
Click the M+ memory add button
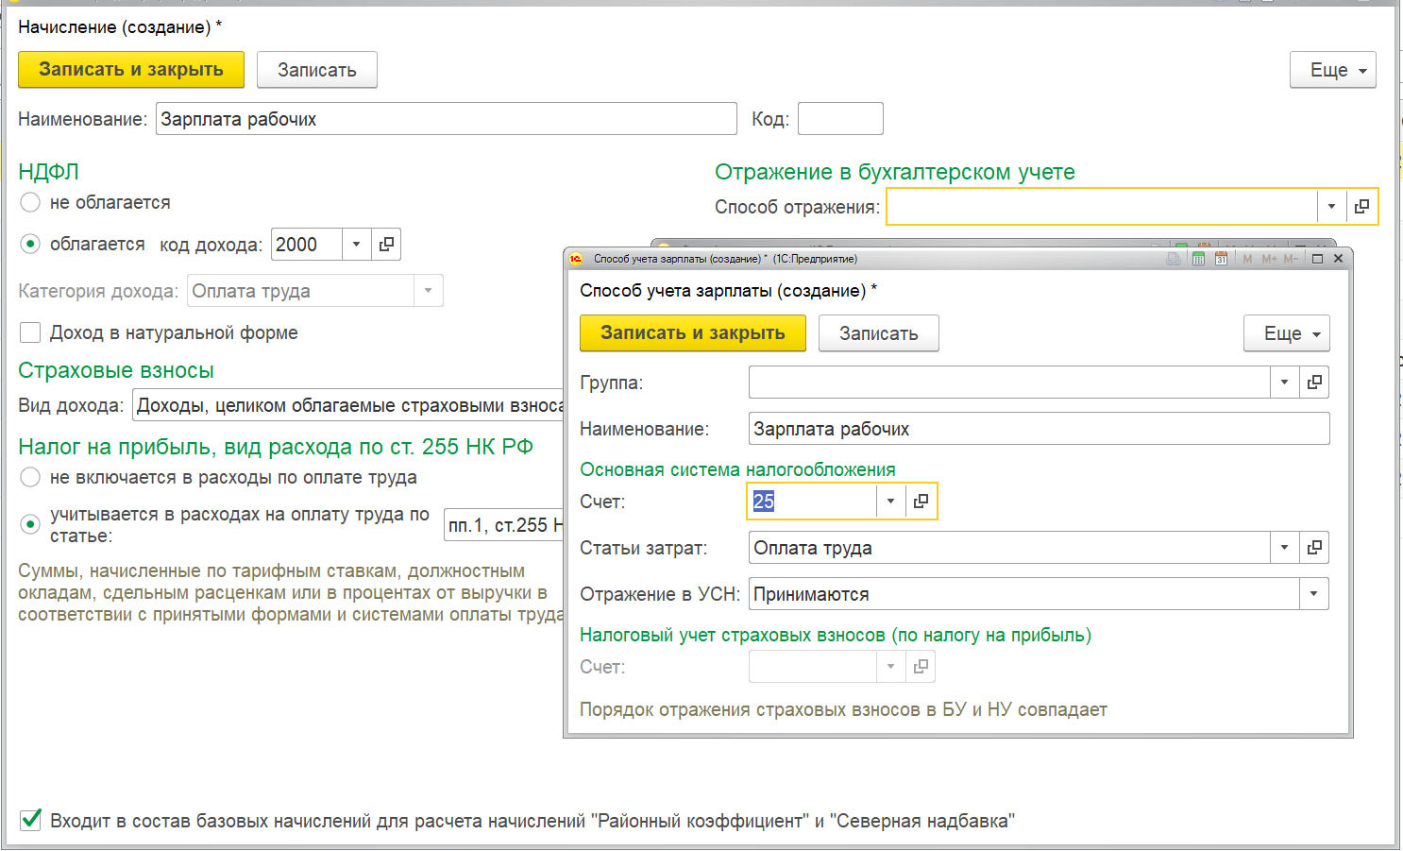click(x=1270, y=259)
